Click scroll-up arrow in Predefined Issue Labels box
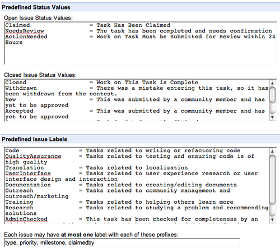280x252 pixels. [272, 151]
